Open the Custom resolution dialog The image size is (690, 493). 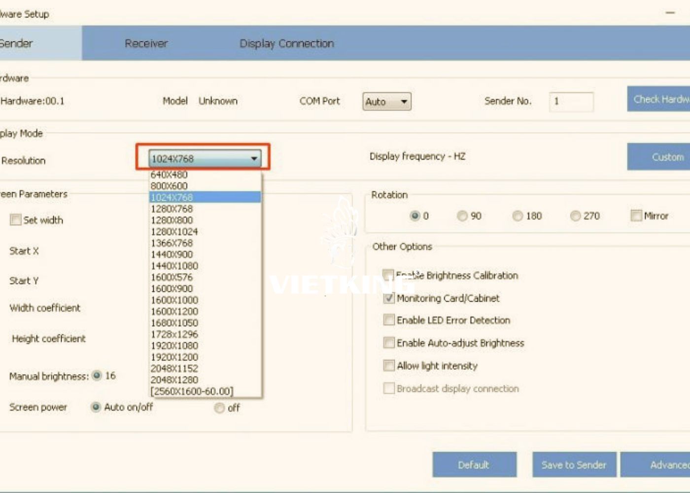[667, 157]
